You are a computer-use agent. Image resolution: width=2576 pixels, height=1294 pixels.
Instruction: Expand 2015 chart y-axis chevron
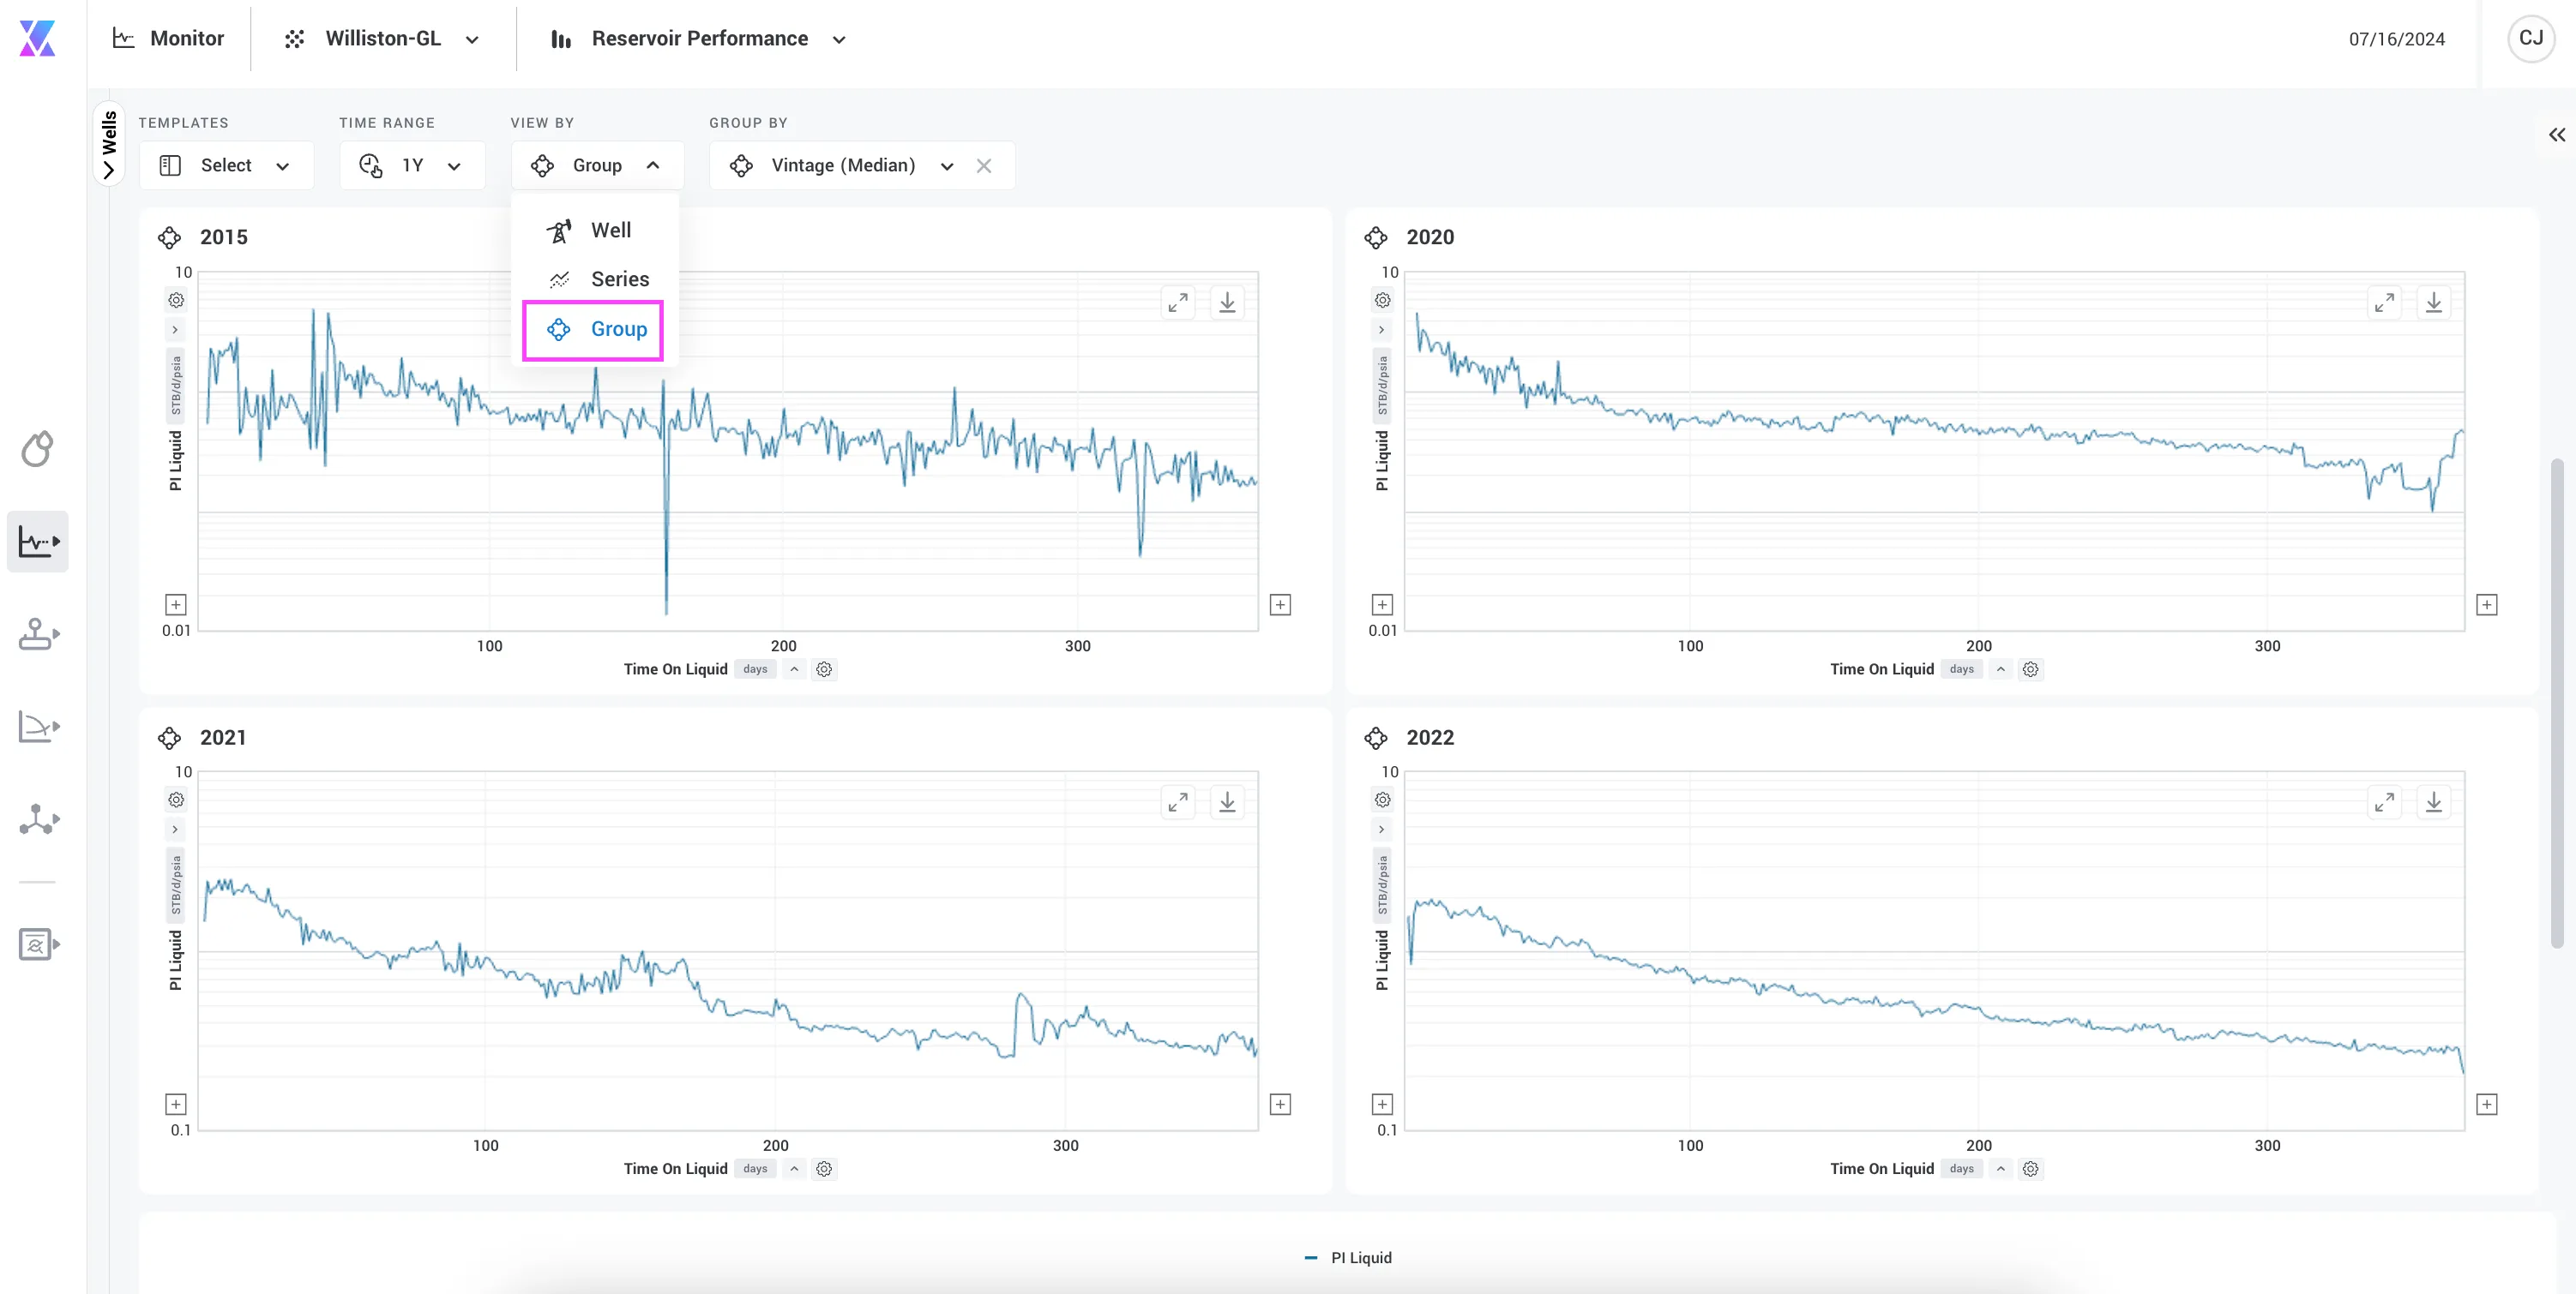[x=176, y=330]
